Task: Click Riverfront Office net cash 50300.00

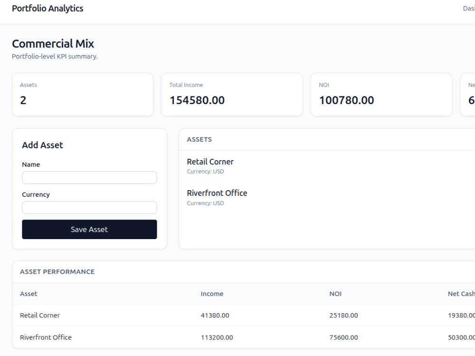Action: [x=461, y=337]
